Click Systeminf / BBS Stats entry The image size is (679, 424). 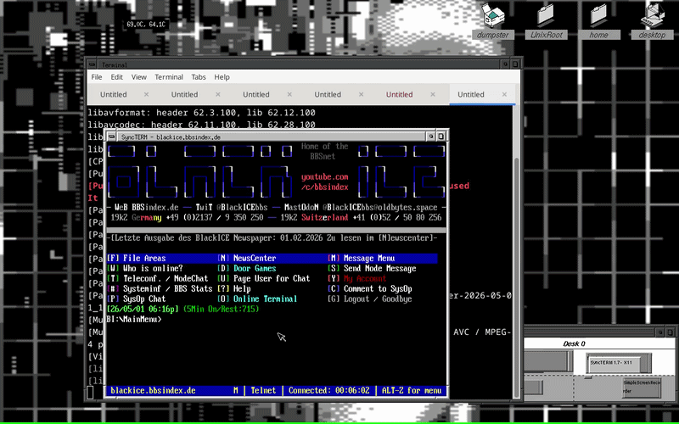tap(160, 289)
